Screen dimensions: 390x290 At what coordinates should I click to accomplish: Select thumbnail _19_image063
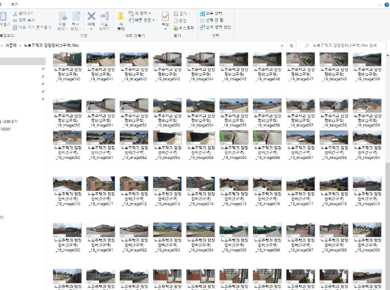(167, 138)
